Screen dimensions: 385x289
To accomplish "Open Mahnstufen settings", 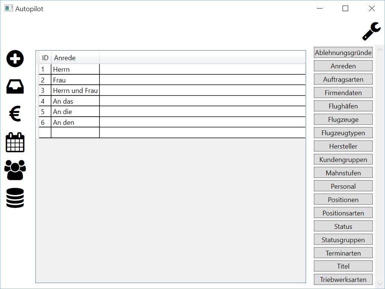I will 343,173.
